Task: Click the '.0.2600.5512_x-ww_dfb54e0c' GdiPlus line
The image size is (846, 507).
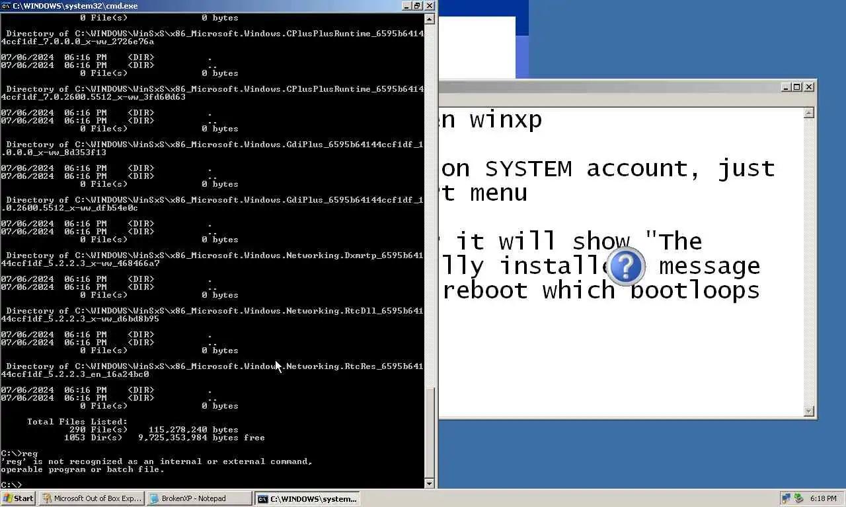Action: tap(69, 208)
